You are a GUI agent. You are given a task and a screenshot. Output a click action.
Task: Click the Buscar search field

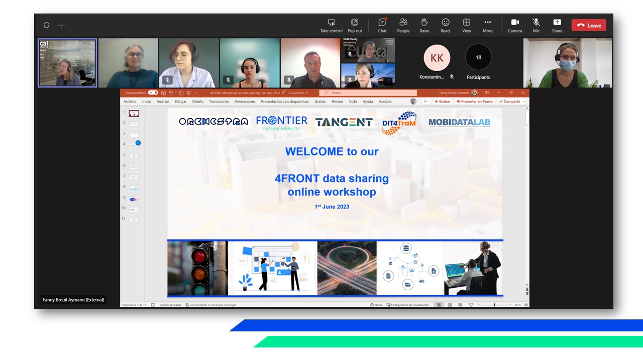pyautogui.click(x=372, y=93)
